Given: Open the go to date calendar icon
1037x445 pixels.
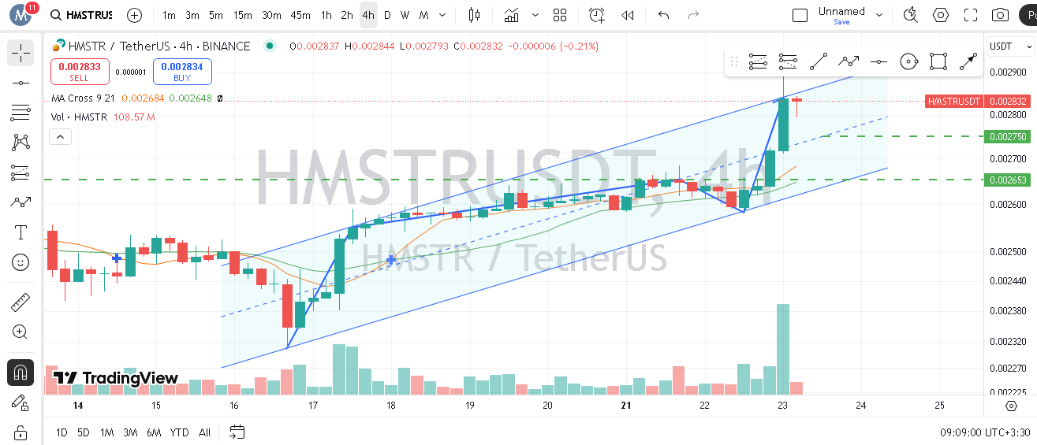Looking at the screenshot, I should pos(237,432).
